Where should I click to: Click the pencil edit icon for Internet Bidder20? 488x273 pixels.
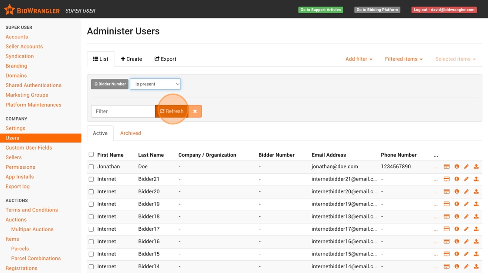466,191
